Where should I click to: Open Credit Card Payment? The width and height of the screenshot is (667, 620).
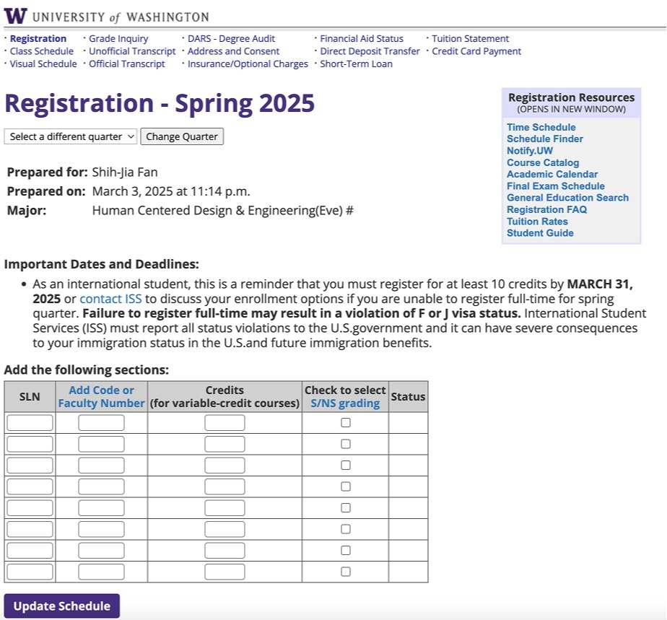(476, 51)
